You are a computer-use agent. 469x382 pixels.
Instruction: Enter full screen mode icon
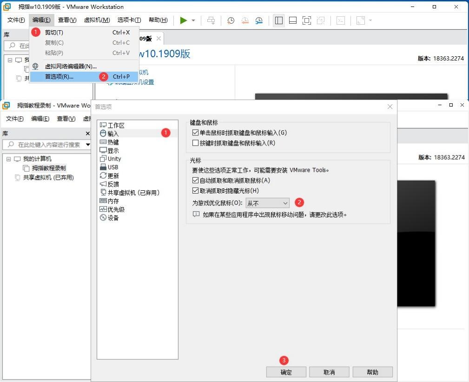[306, 20]
